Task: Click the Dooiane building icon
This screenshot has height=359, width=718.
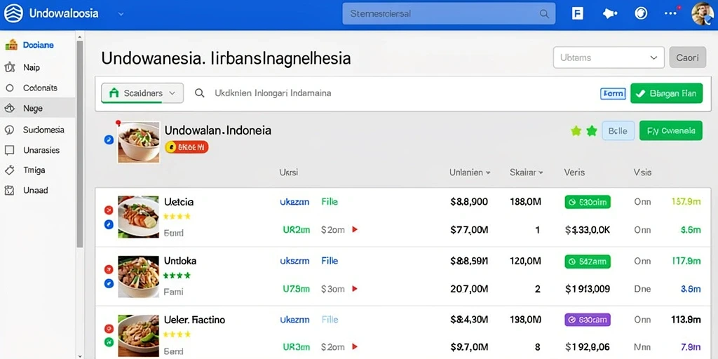Action: [x=11, y=45]
